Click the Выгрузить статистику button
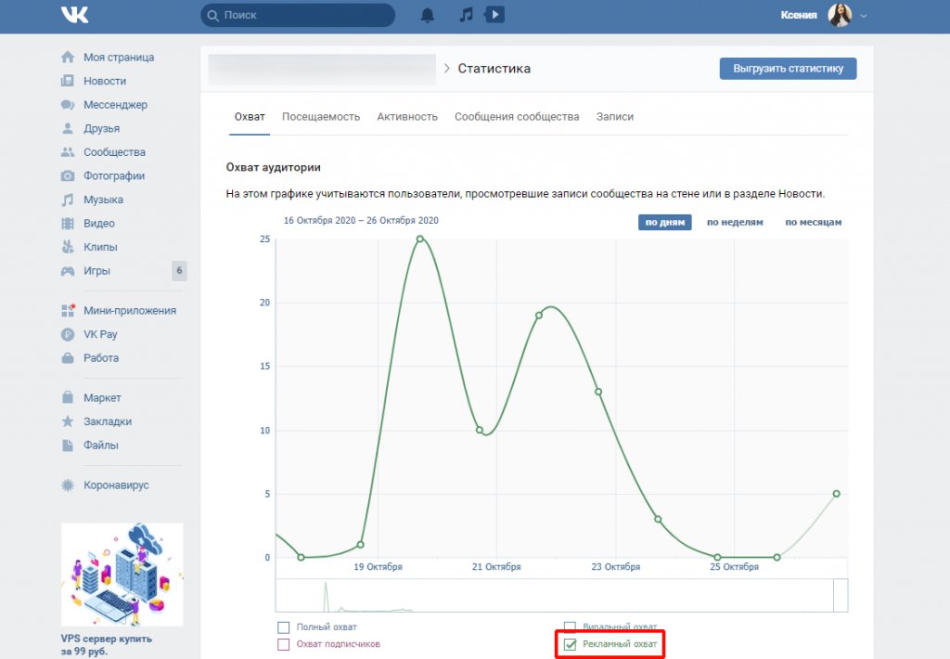This screenshot has width=950, height=659. point(788,69)
